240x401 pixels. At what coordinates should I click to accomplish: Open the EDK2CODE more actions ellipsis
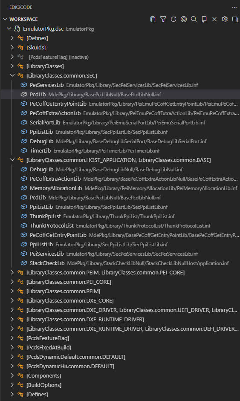click(234, 7)
